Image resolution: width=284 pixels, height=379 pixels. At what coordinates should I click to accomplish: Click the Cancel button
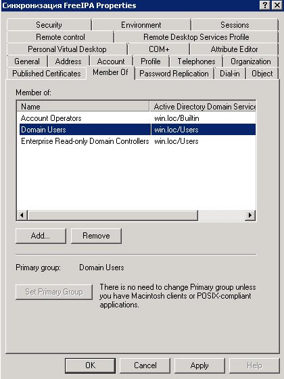tap(145, 365)
